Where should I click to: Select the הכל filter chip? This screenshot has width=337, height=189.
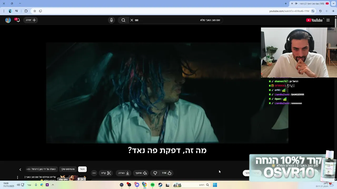pos(82,169)
